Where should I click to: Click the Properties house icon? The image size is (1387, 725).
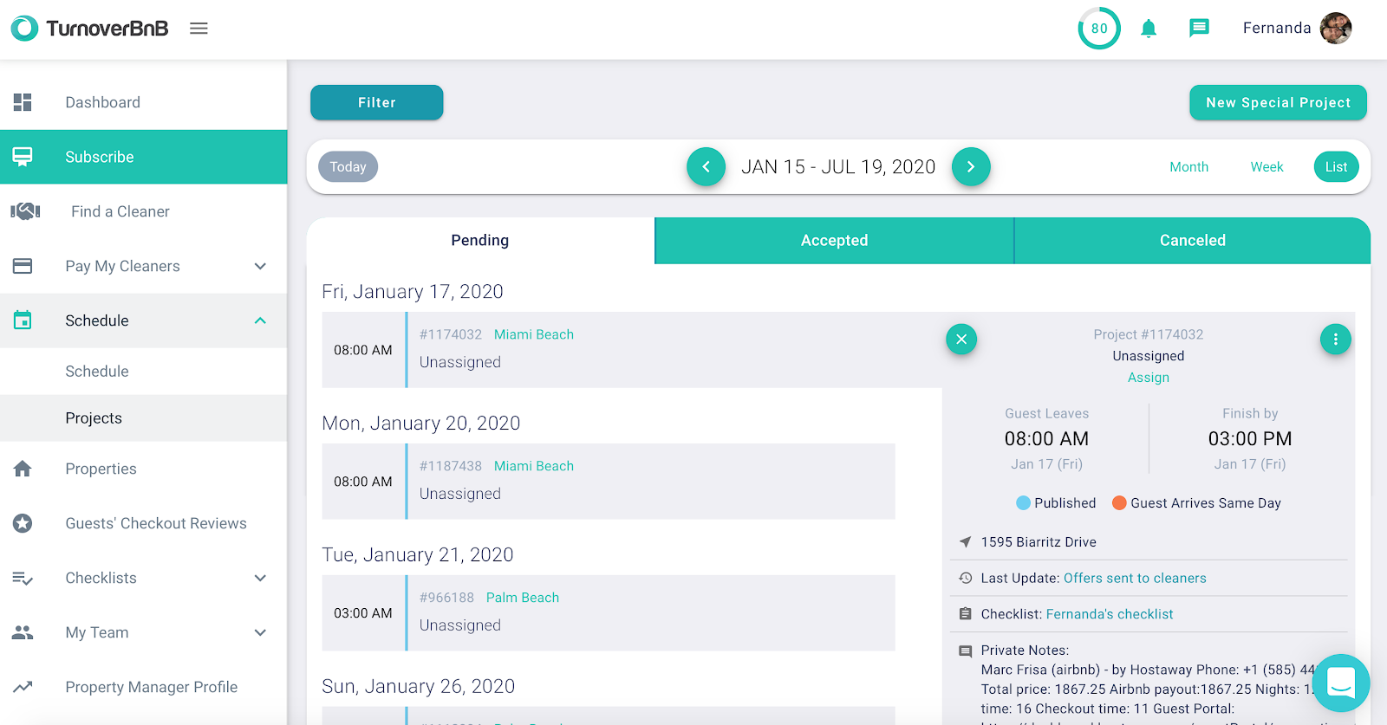click(23, 469)
